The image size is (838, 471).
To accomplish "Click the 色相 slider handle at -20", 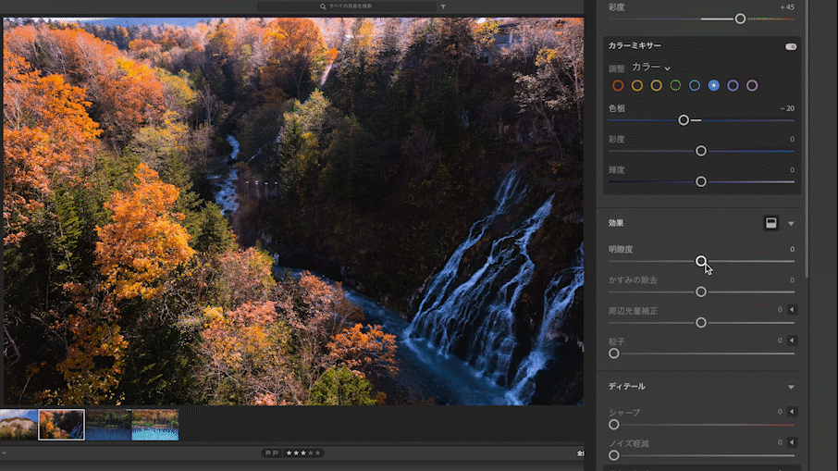I will click(684, 120).
